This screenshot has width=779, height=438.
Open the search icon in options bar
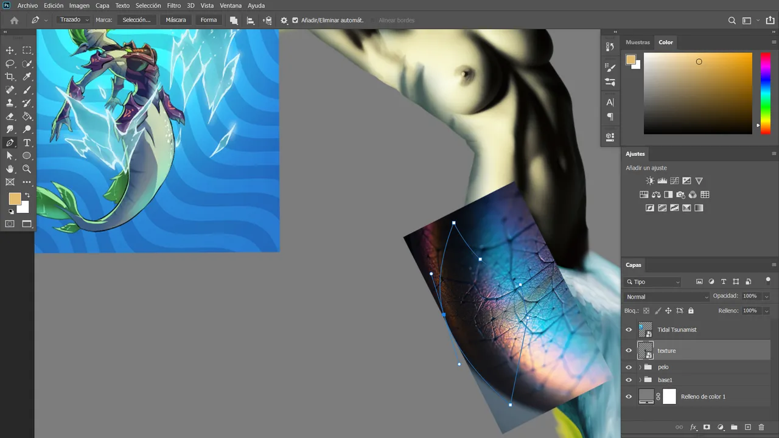pos(732,20)
